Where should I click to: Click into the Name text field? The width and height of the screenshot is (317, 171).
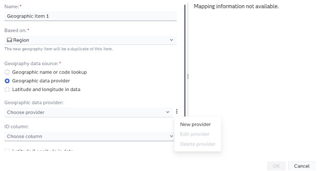(90, 16)
